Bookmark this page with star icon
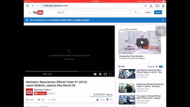Viewport: 190px width, 107px height. (x=43, y=6)
